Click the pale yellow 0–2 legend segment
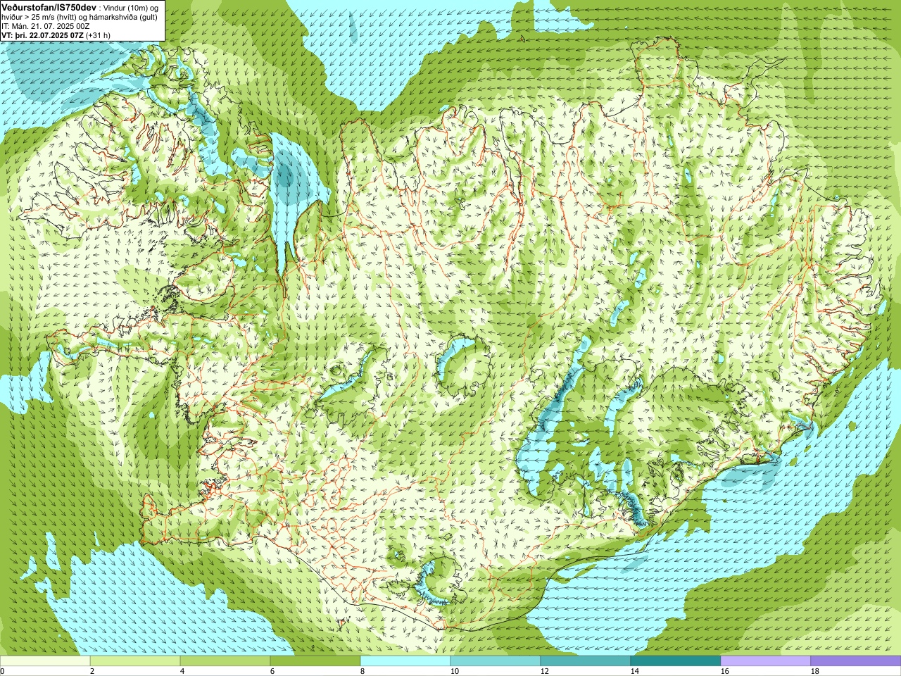Image resolution: width=901 pixels, height=676 pixels. 45,661
